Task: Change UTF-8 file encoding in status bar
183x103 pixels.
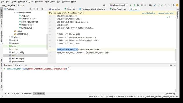Action: click(x=121, y=96)
